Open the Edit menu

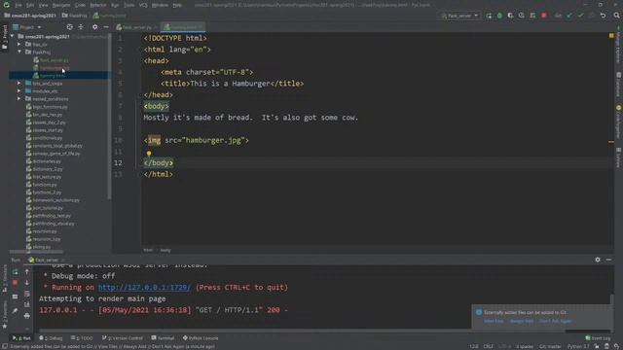point(30,5)
